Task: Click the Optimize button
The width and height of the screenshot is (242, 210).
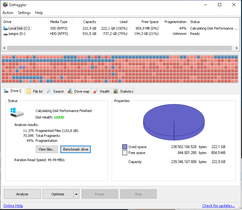Action: 58,194
